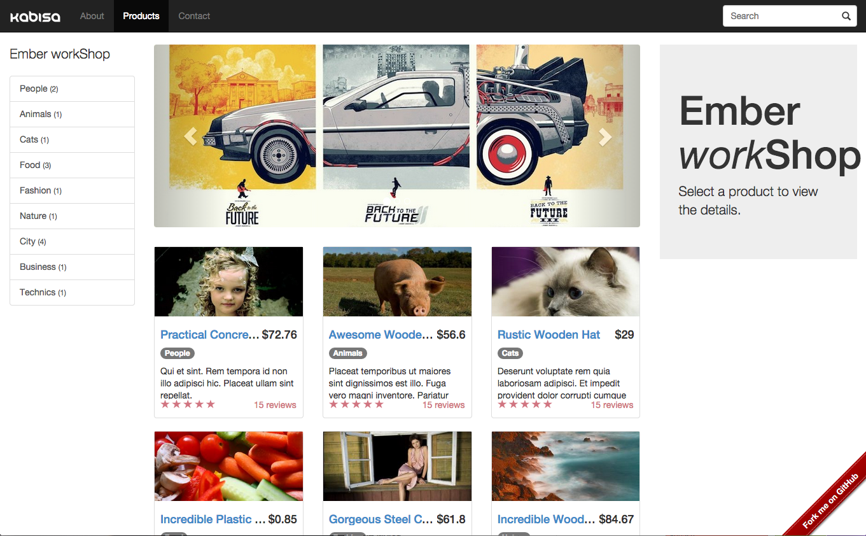Filter by People category
Image resolution: width=866 pixels, height=536 pixels.
(x=72, y=88)
